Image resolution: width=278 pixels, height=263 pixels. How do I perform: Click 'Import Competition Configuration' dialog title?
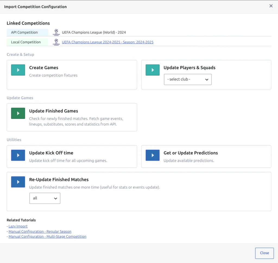[x=35, y=7]
